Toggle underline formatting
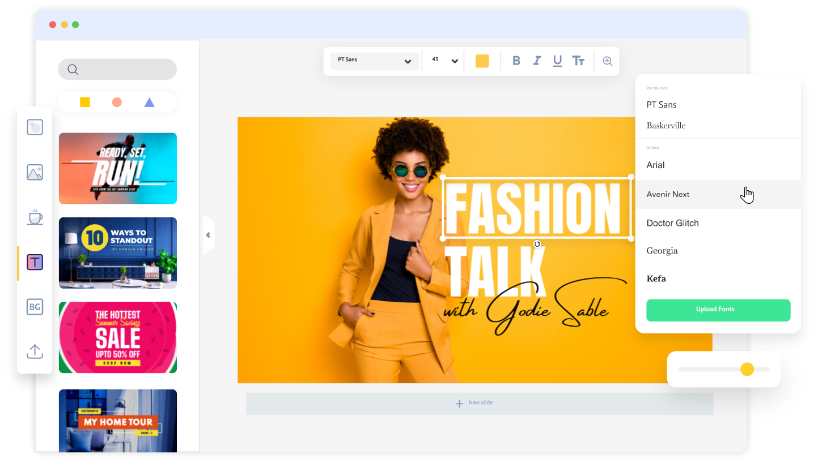 click(x=557, y=61)
